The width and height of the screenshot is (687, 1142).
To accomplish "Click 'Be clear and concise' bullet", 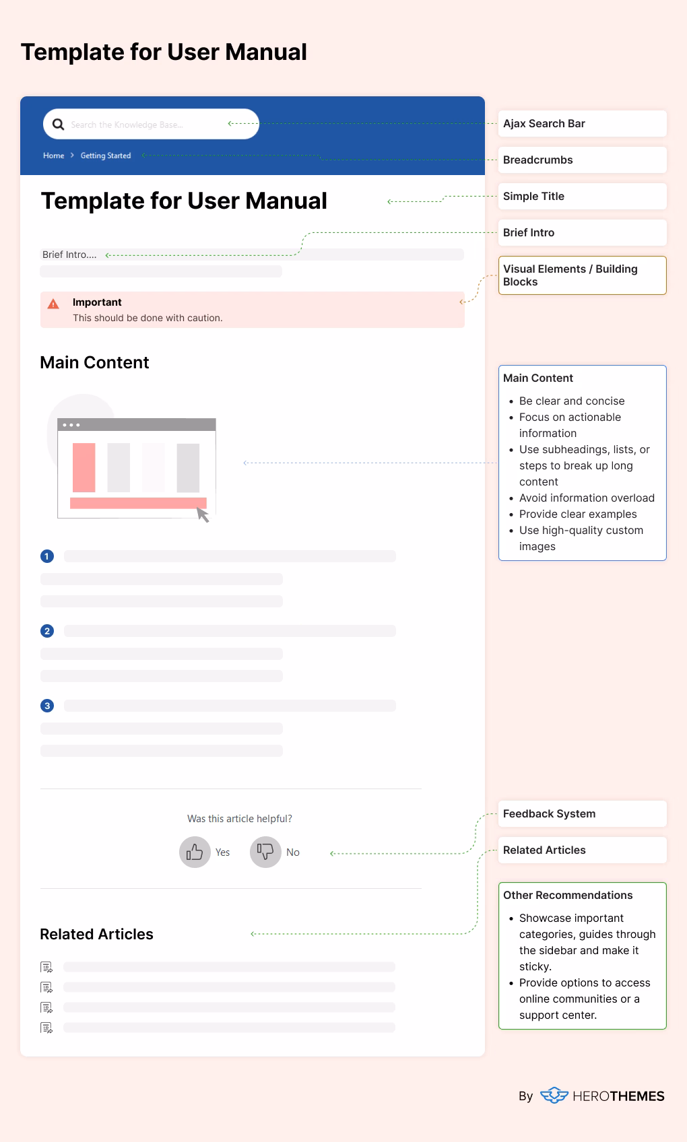I will (x=572, y=401).
